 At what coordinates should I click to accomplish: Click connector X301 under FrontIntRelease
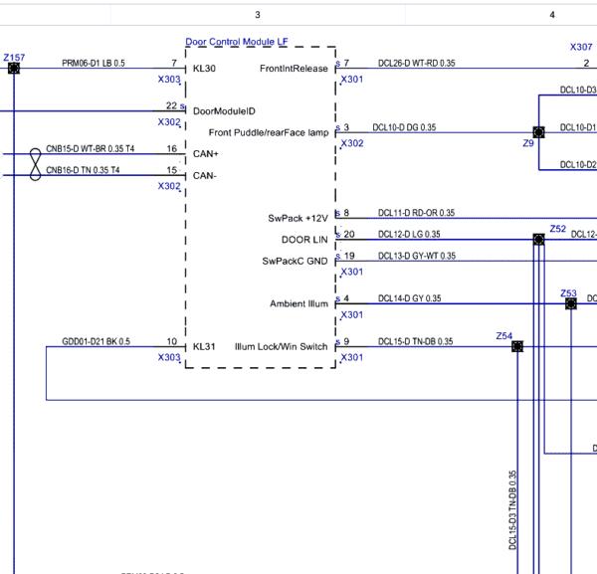[352, 80]
